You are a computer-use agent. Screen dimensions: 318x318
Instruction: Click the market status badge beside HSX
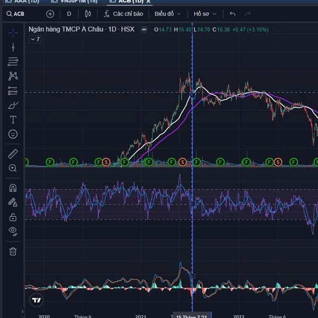pyautogui.click(x=144, y=29)
